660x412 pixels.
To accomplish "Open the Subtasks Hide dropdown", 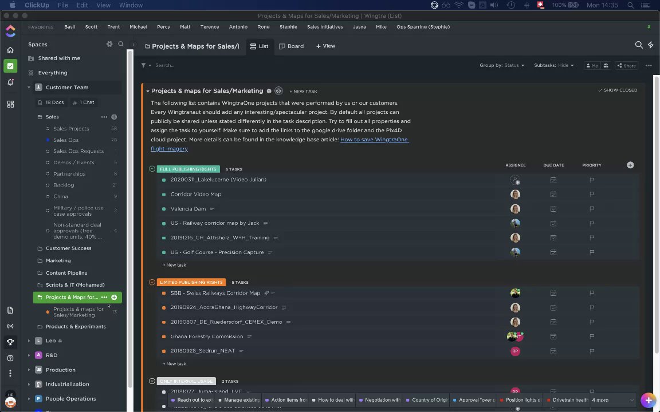I will [553, 65].
